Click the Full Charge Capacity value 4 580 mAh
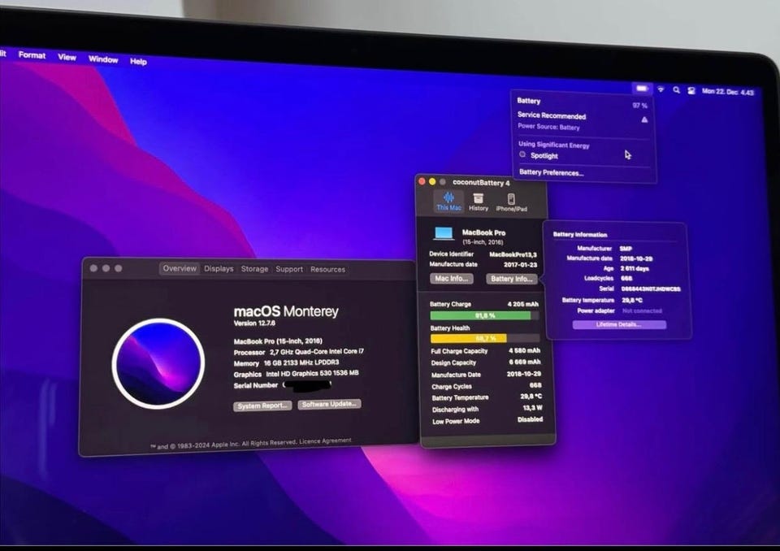780x551 pixels. pos(524,350)
